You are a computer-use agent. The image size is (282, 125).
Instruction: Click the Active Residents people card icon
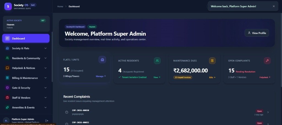coord(157,61)
